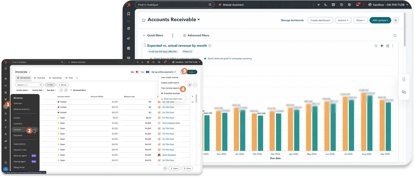The width and height of the screenshot is (415, 177).
Task: Open the Due date filter dropdown
Action: coord(51,90)
